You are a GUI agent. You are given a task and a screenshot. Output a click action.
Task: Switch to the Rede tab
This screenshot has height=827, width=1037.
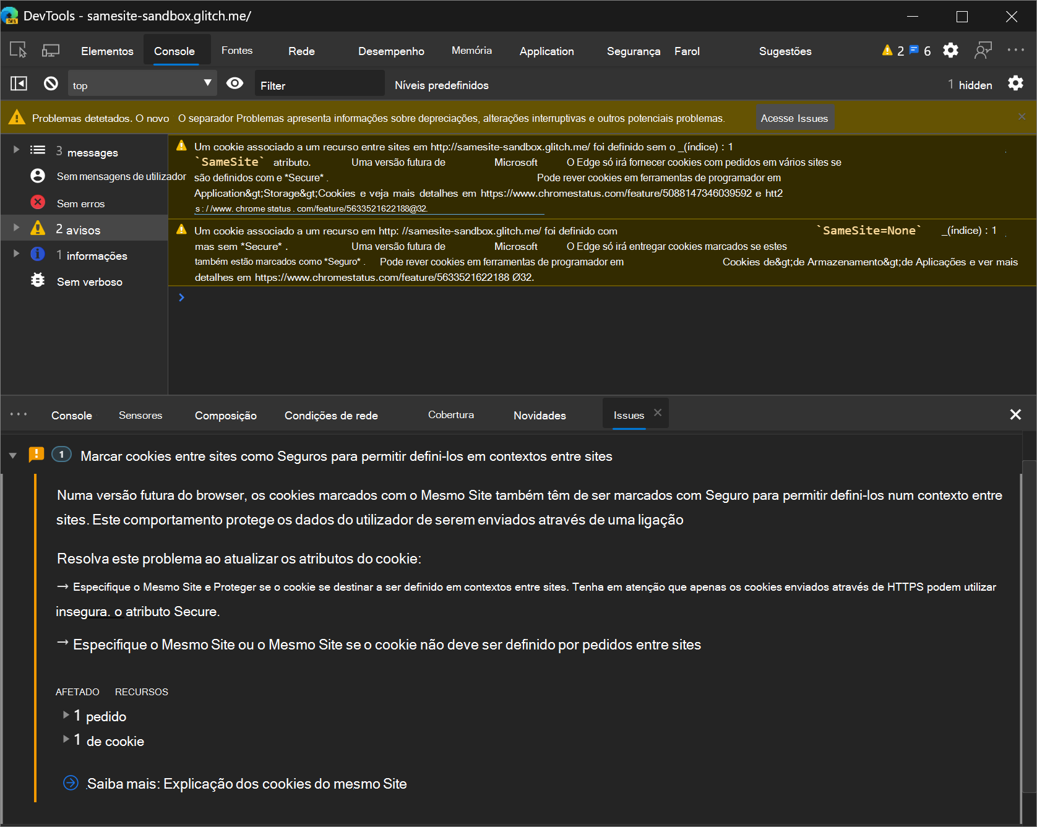coord(301,51)
